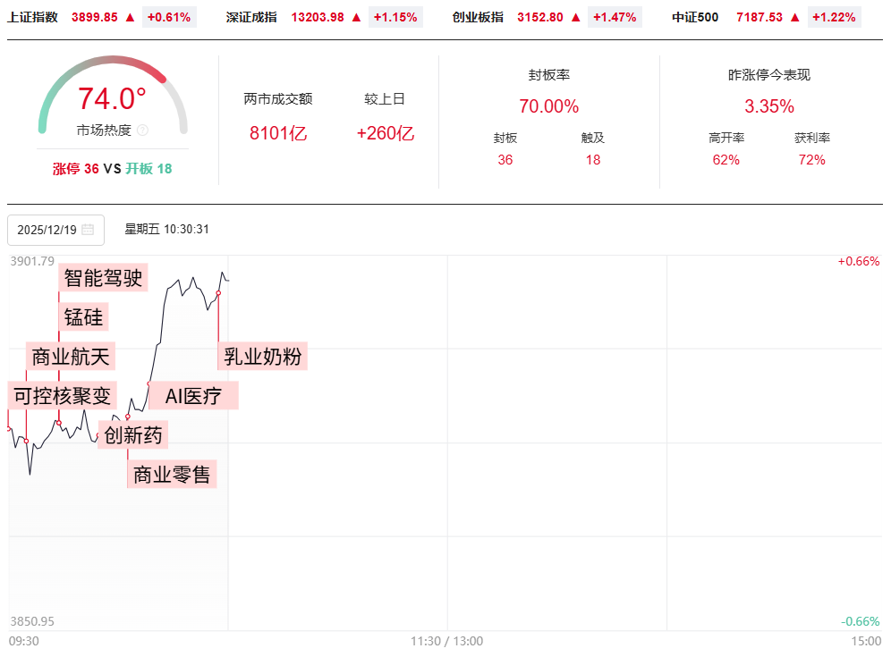Image resolution: width=891 pixels, height=657 pixels.
Task: Open the AI医疗 sector tag
Action: tap(193, 396)
